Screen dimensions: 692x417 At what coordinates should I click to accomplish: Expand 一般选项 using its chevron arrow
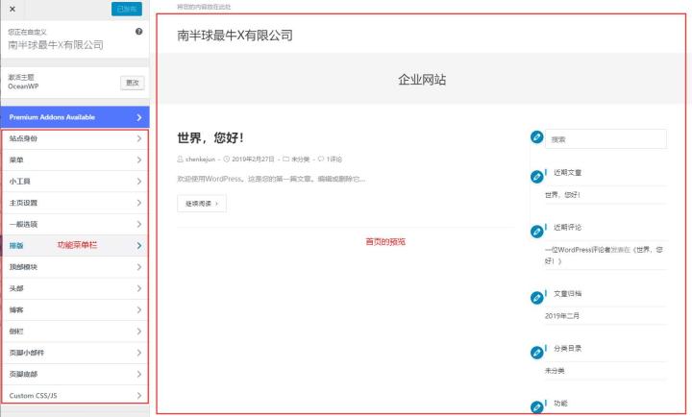139,224
